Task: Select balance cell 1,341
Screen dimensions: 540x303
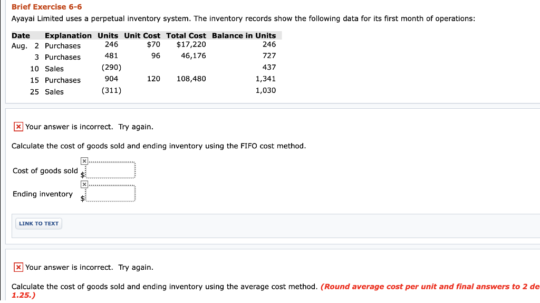Action: click(266, 79)
